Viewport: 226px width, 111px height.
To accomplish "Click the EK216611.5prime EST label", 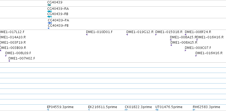I will coord(103,107).
